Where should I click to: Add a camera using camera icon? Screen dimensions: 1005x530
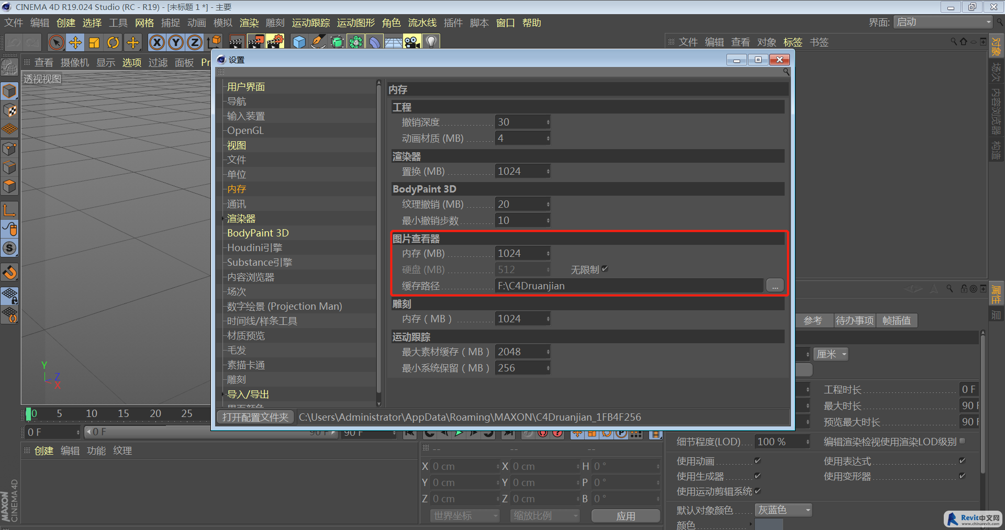pos(412,42)
